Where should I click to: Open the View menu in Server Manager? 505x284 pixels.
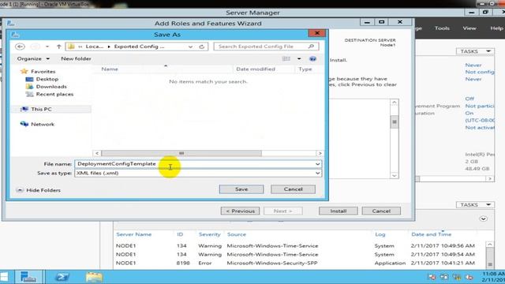coord(469,28)
